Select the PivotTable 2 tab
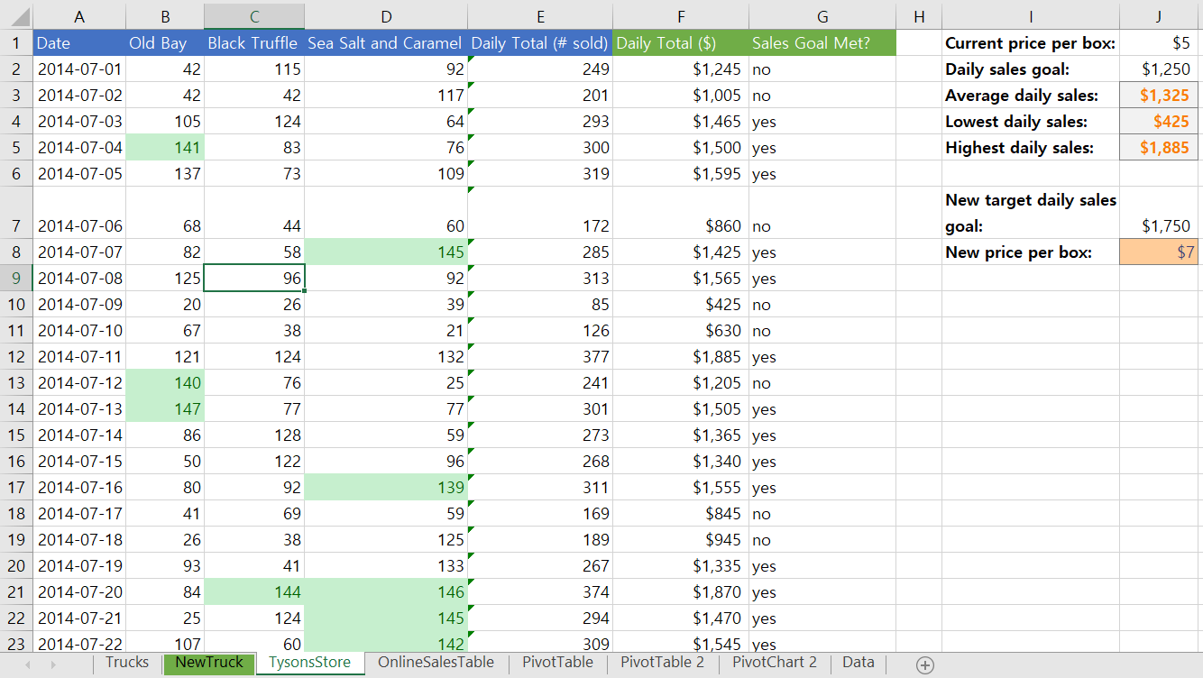 [663, 662]
